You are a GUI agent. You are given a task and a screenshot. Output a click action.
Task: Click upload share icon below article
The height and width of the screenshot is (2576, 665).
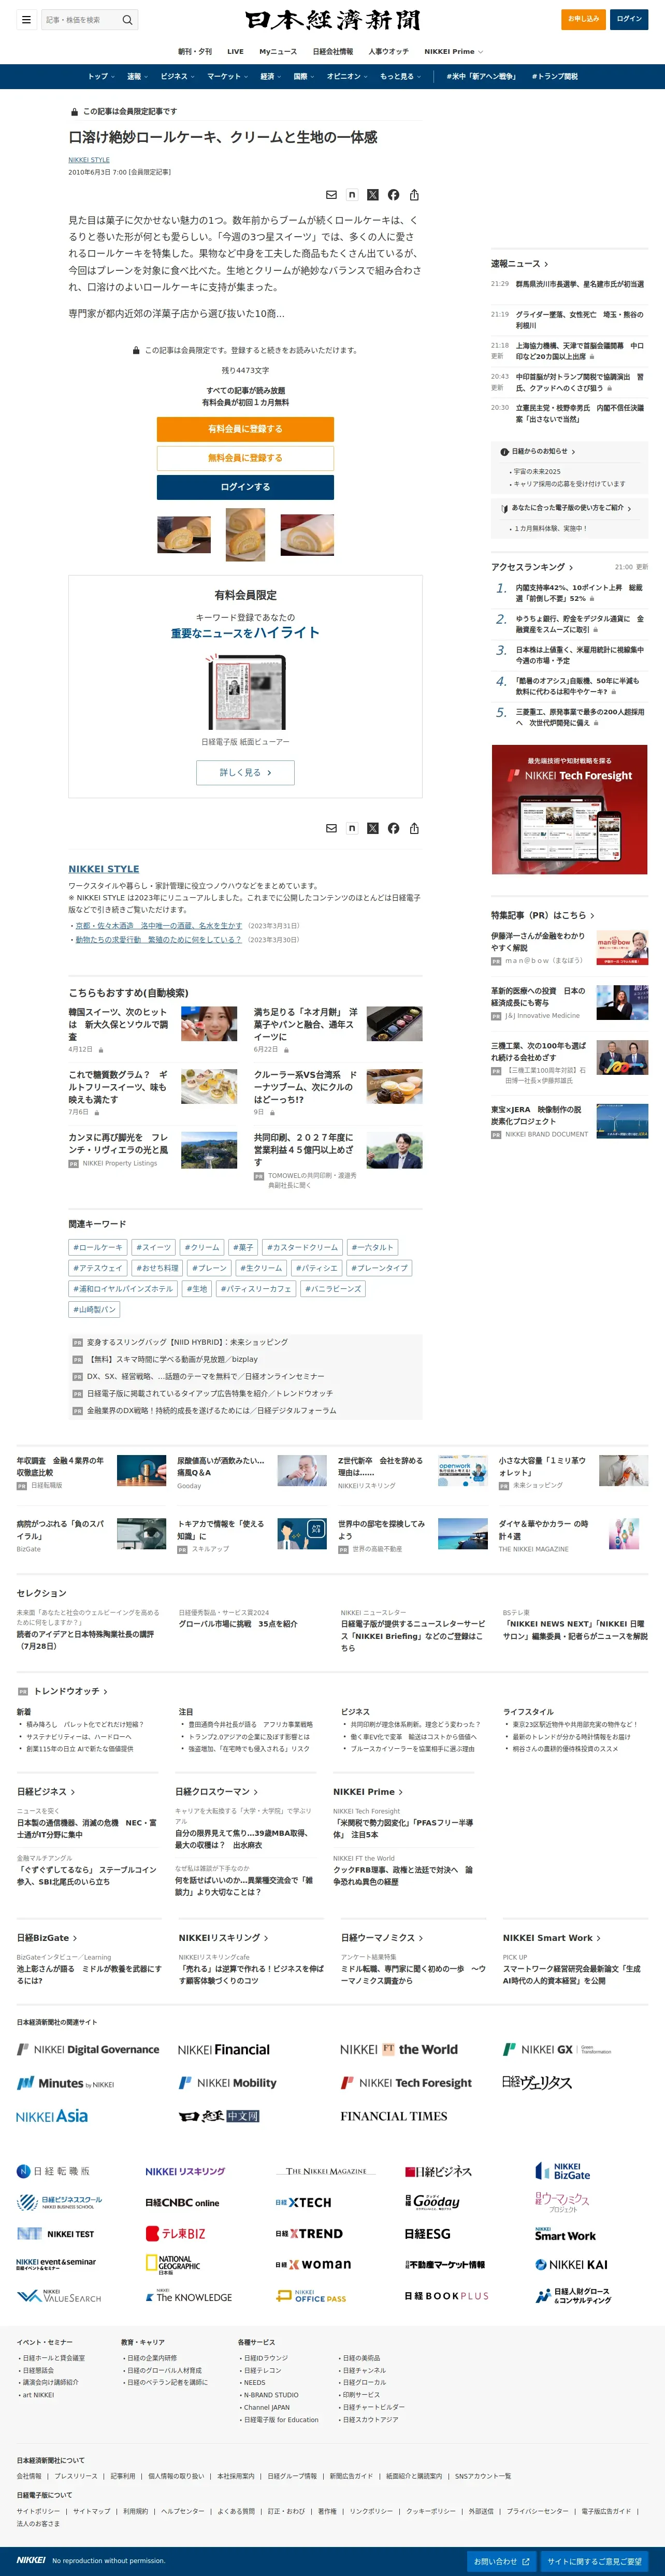(414, 828)
